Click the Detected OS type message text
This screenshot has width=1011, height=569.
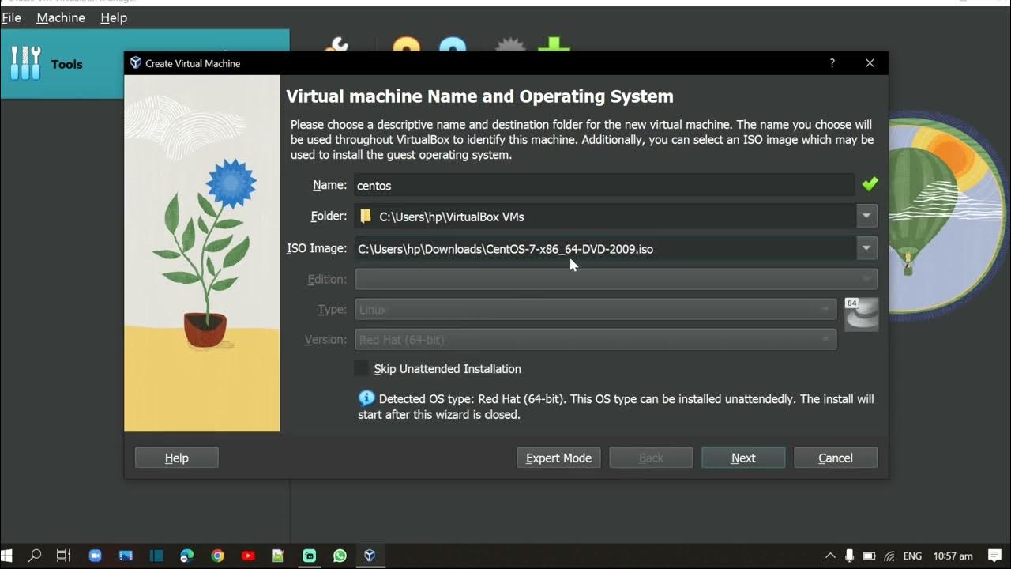616,406
